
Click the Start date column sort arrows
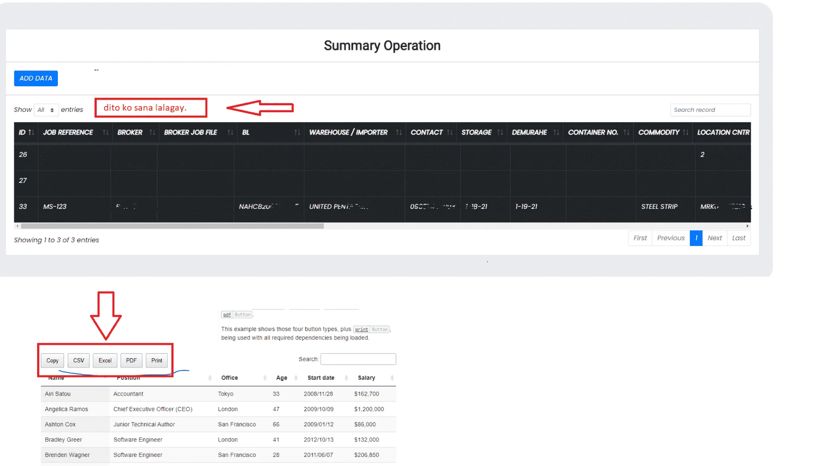pyautogui.click(x=346, y=378)
